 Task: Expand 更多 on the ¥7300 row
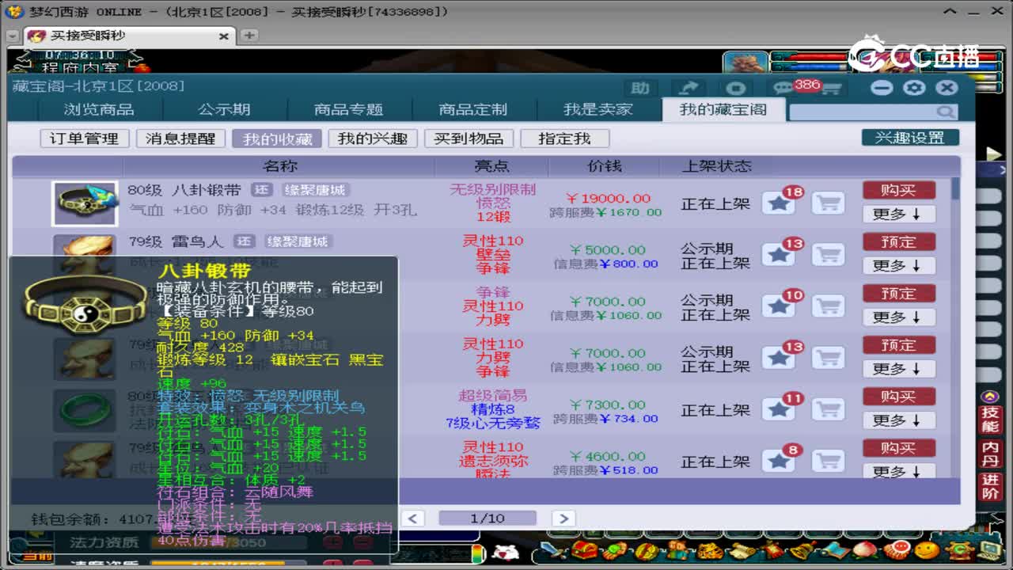point(898,420)
